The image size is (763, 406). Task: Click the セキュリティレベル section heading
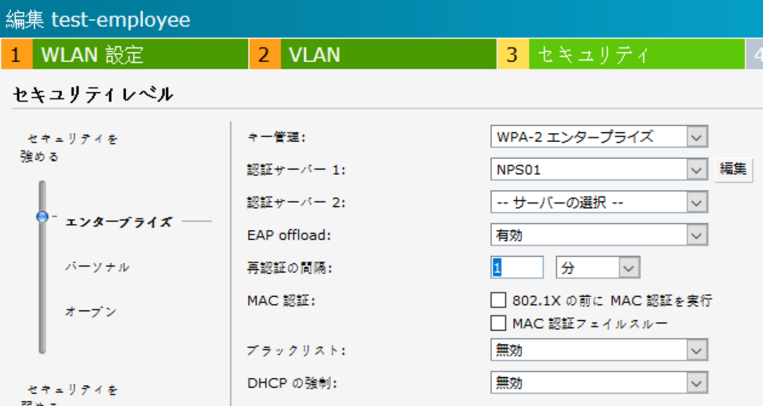point(93,94)
